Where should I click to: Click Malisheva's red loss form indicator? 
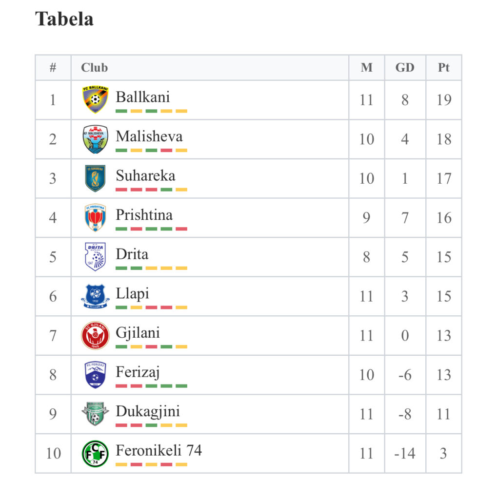point(166,150)
